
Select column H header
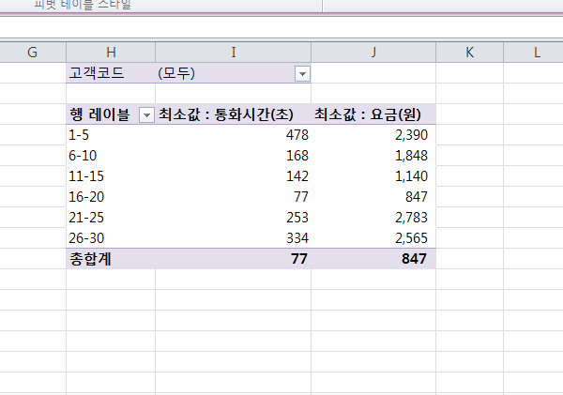(111, 52)
